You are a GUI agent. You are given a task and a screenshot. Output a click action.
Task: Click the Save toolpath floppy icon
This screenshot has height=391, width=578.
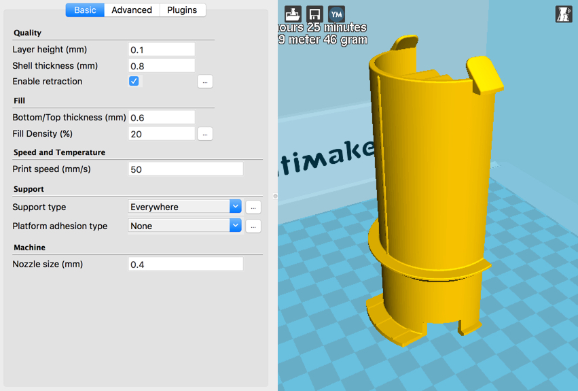(x=314, y=14)
